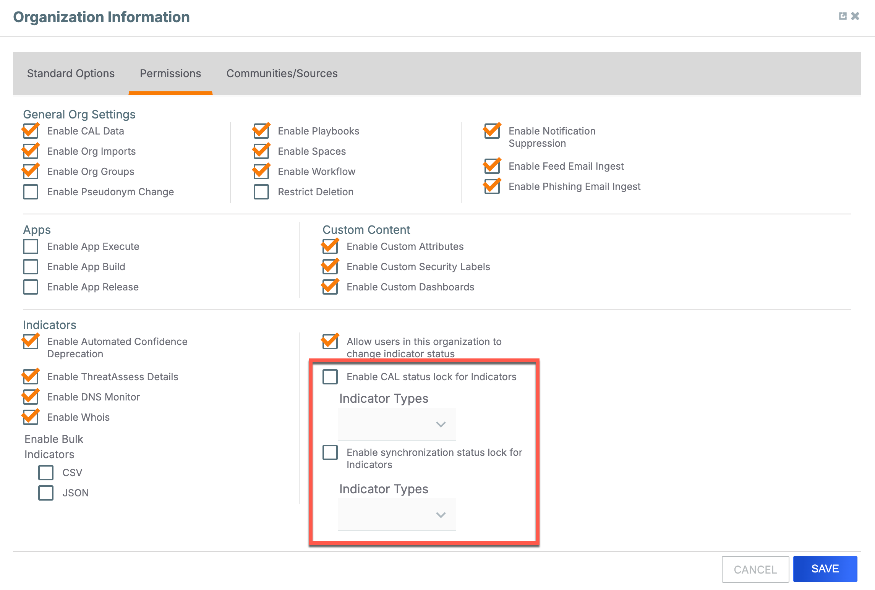Open the Communities/Sources tab
The image size is (875, 590).
tap(282, 73)
